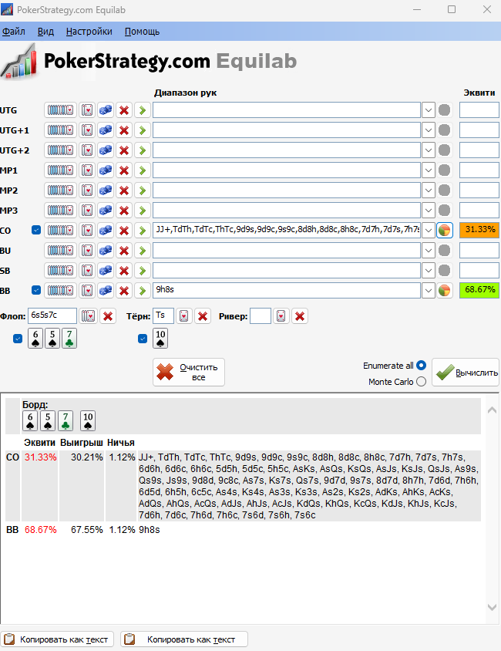Toggle the flop cards checkbox

coord(18,339)
